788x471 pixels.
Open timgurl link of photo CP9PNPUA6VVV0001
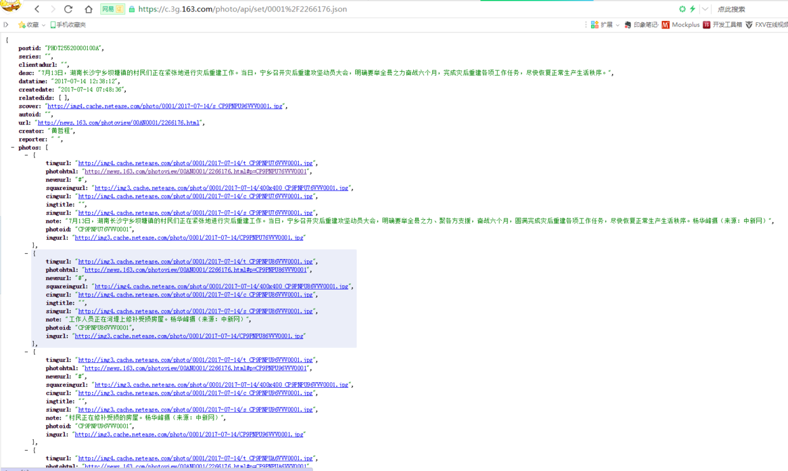(195, 458)
